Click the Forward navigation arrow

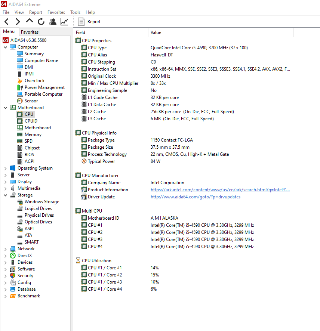pos(18,22)
